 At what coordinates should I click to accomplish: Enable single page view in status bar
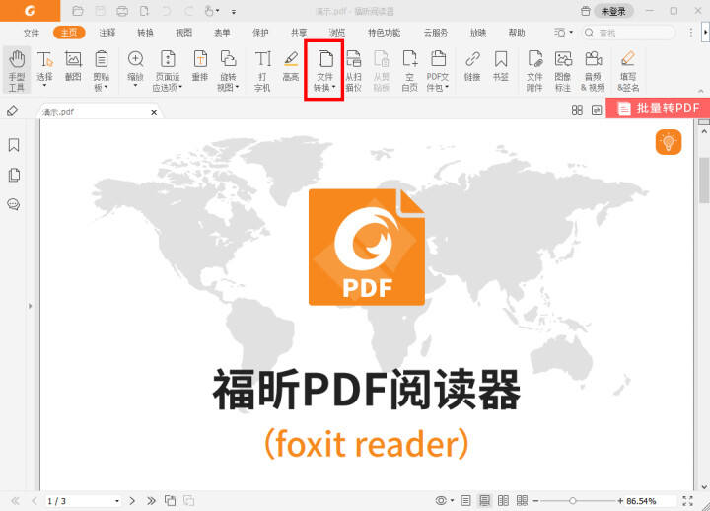pyautogui.click(x=465, y=500)
